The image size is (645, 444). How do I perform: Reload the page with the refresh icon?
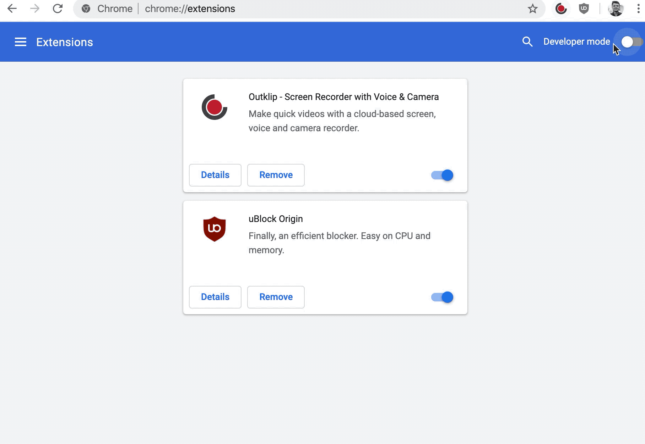coord(58,9)
